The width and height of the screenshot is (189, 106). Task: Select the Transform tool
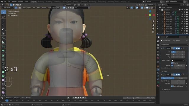(3, 33)
